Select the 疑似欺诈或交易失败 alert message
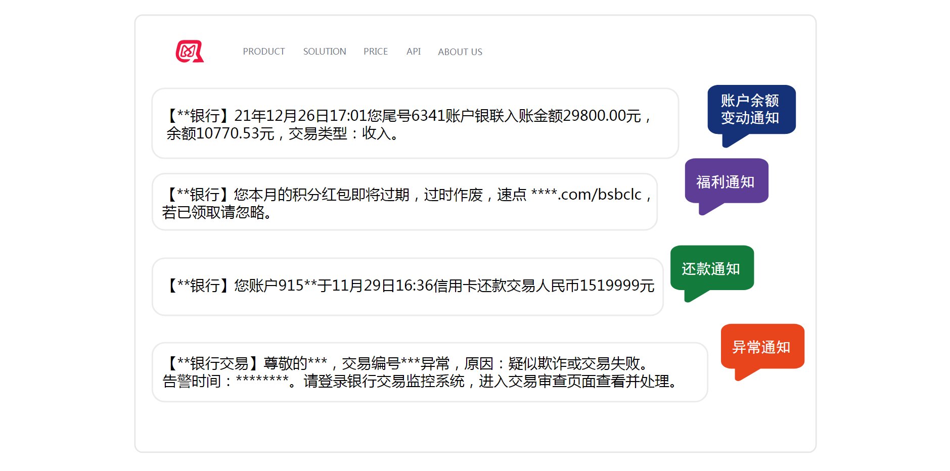 click(x=430, y=372)
